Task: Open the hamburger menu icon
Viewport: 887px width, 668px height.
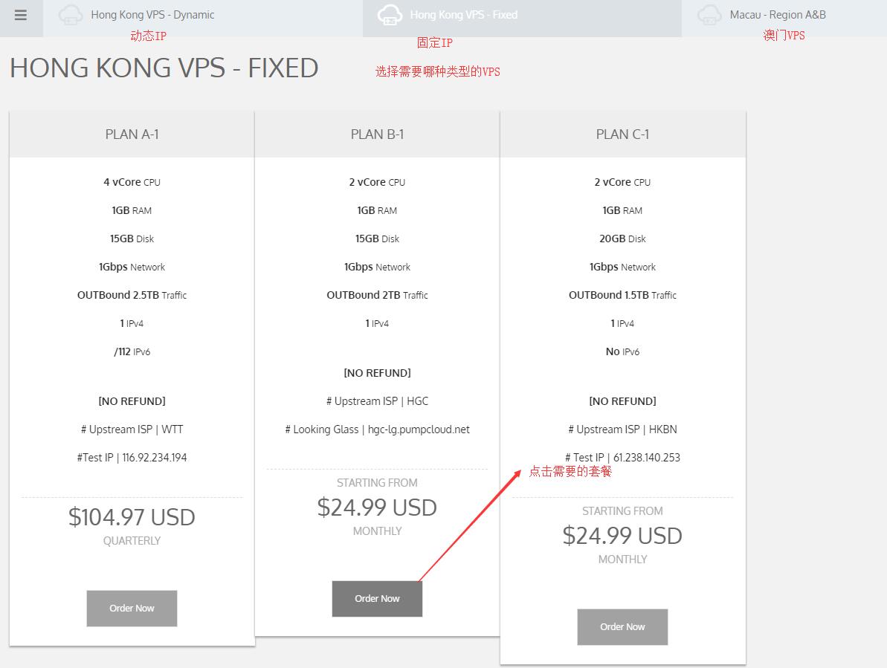Action: point(21,15)
